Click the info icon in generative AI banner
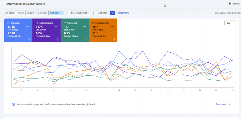 (13, 104)
